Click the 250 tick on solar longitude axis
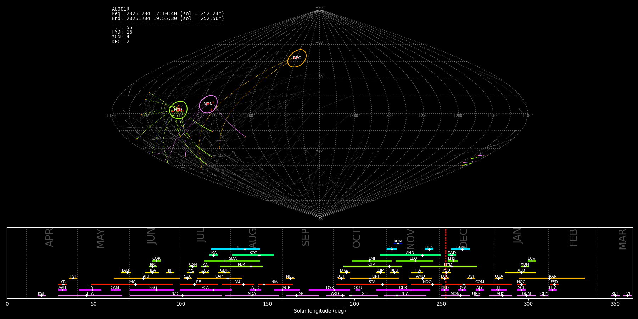Image resolution: width=638 pixels, height=319 pixels. tap(441, 304)
